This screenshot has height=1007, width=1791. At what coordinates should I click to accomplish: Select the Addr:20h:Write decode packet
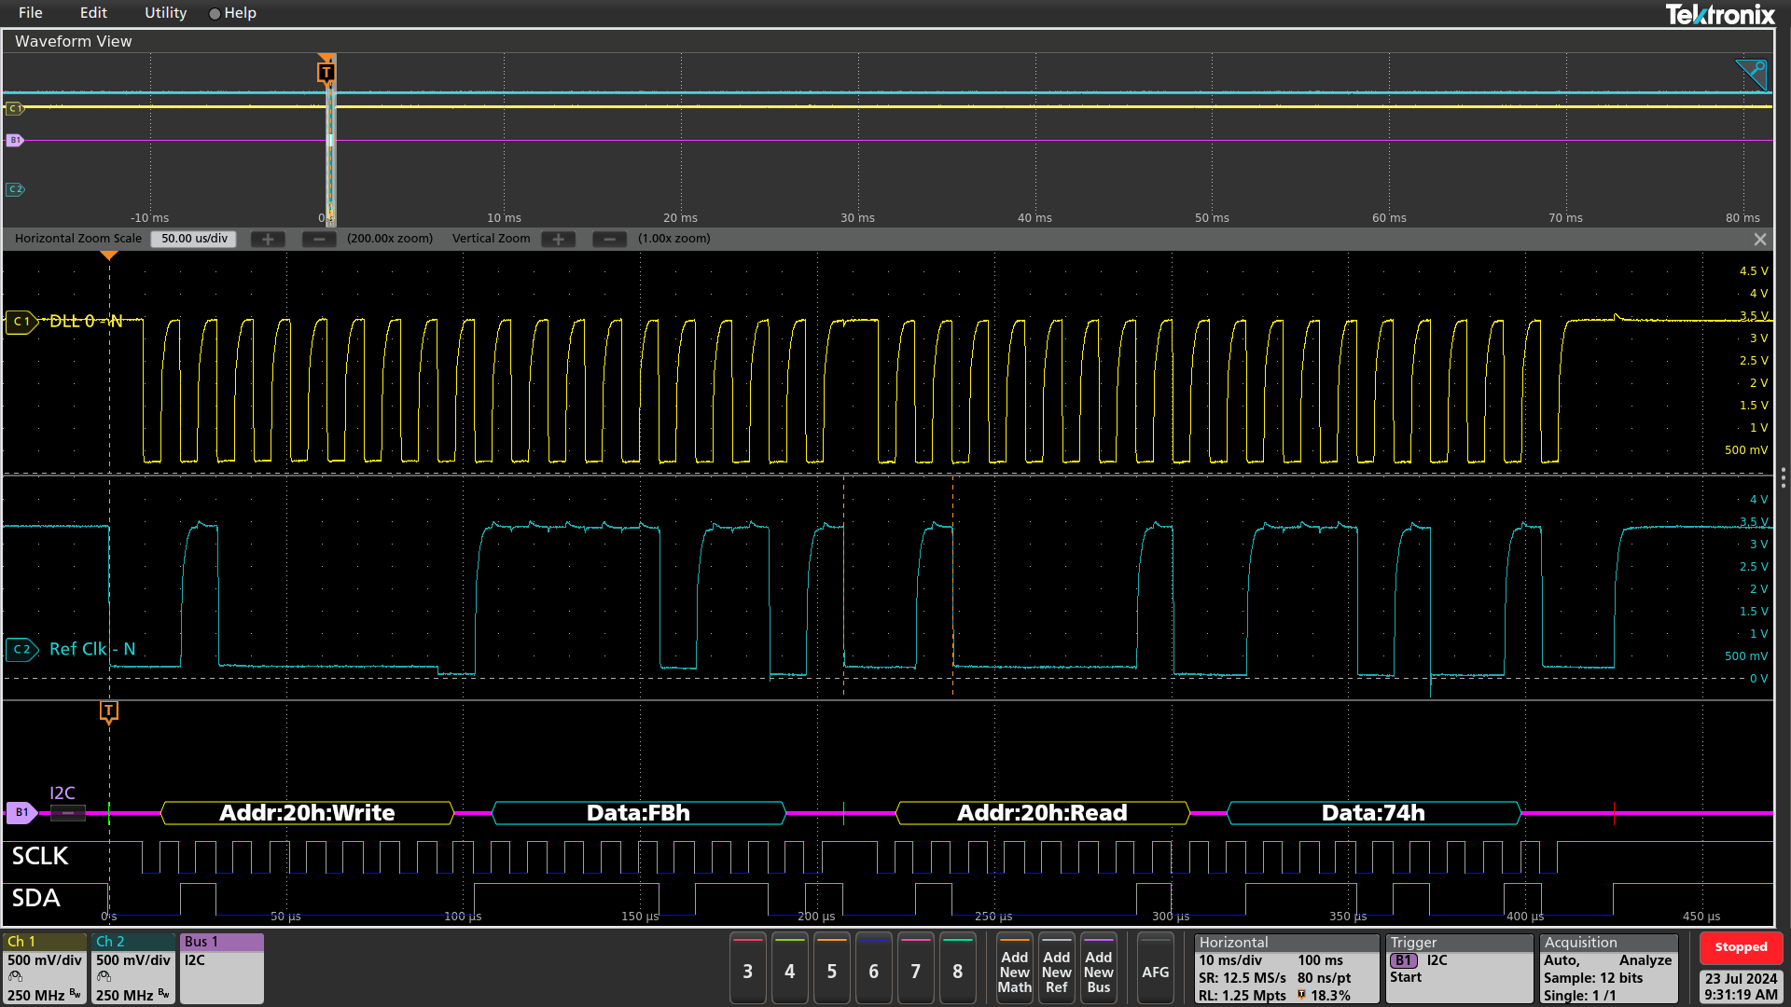pyautogui.click(x=307, y=813)
